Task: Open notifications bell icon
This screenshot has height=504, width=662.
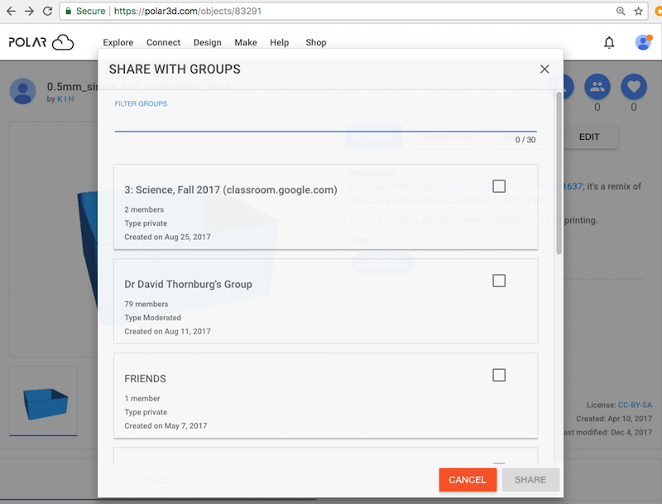Action: click(609, 43)
